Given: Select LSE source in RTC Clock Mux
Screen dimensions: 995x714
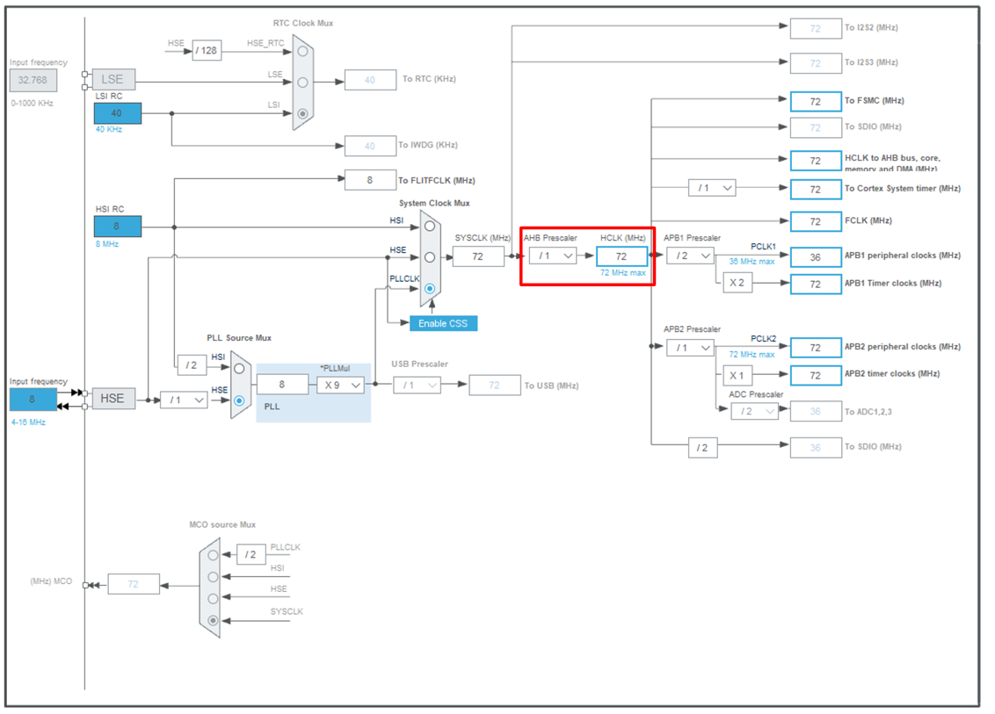Looking at the screenshot, I should pos(302,82).
